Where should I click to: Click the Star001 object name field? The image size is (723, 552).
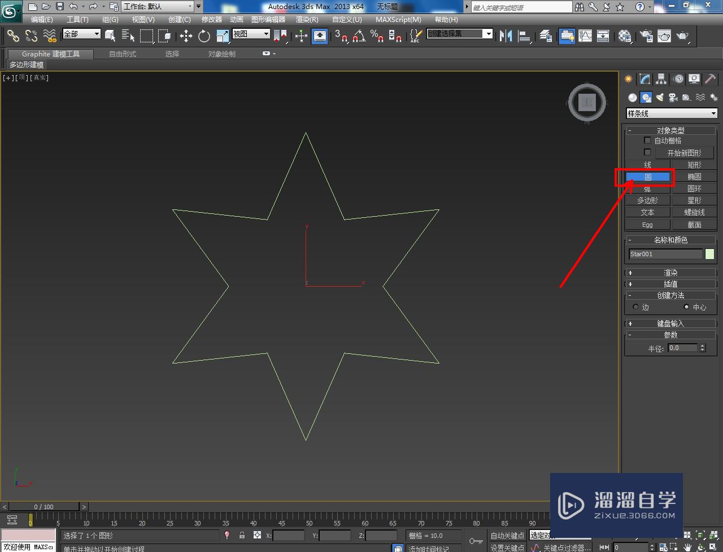click(665, 254)
